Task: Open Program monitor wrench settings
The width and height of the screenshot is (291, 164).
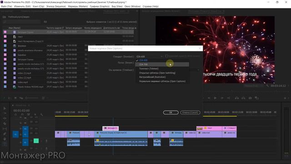Action: tap(267, 86)
